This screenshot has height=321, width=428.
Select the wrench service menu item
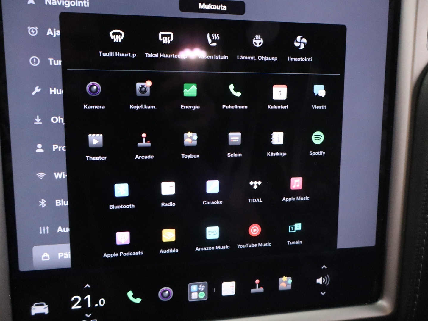[48, 90]
